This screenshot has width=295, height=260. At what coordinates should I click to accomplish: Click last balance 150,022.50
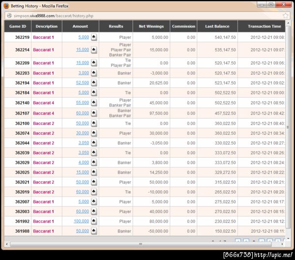[x=225, y=231]
